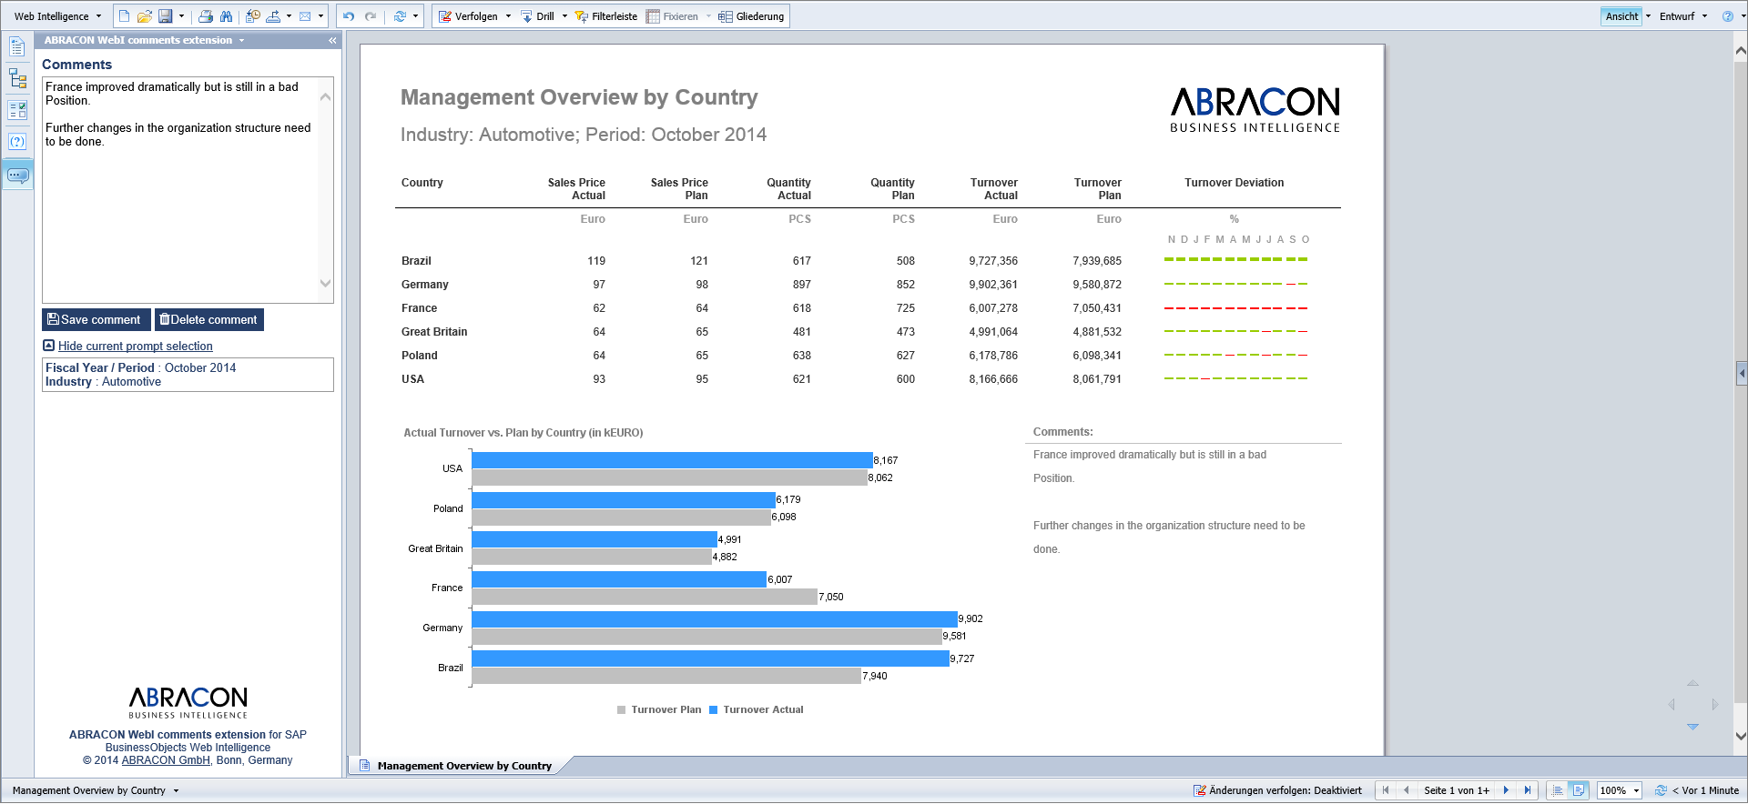Switch to quick display mode icon
1748x804 pixels.
coord(1558,790)
